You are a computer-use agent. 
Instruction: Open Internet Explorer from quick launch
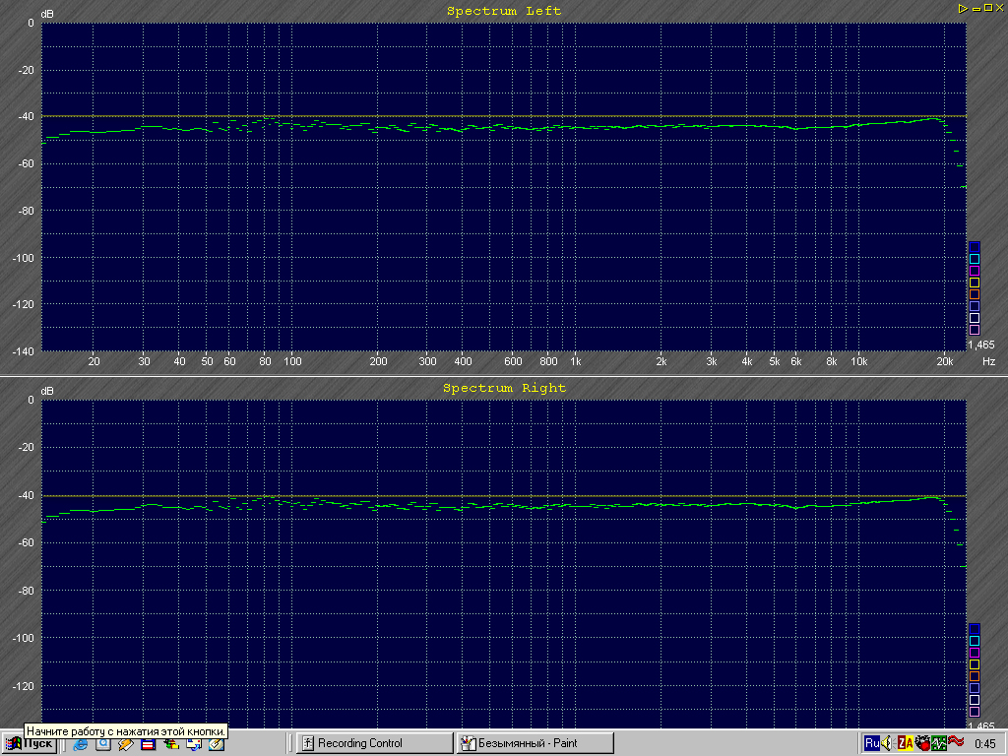click(81, 744)
